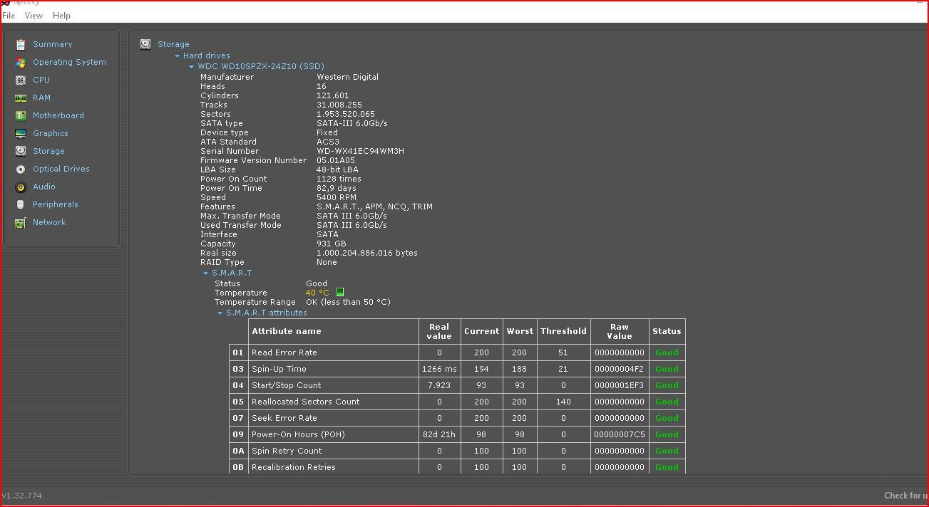Click the 5400 RPM speed value
The width and height of the screenshot is (929, 507).
click(337, 197)
